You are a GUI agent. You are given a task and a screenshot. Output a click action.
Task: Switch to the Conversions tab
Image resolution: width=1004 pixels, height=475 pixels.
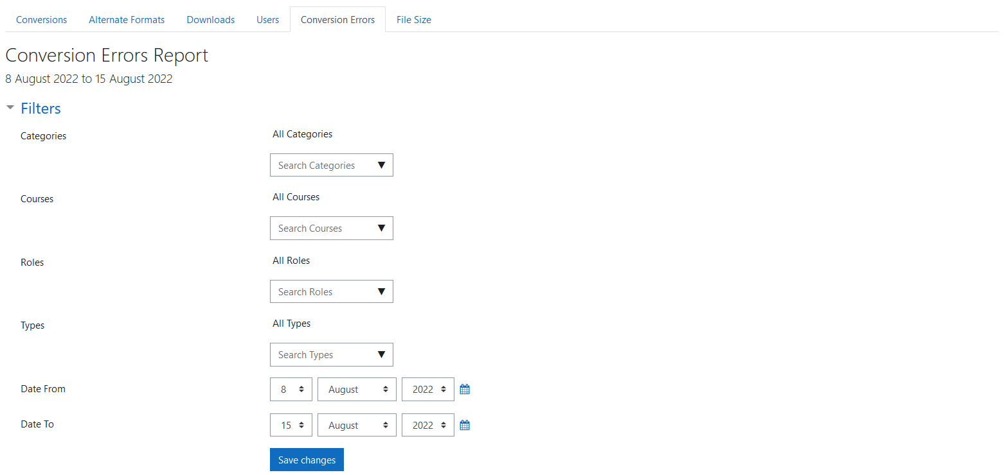41,20
